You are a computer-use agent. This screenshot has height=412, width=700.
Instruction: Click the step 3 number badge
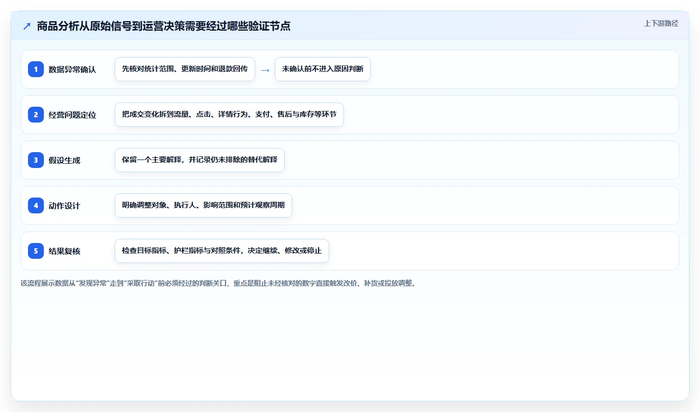tap(36, 160)
